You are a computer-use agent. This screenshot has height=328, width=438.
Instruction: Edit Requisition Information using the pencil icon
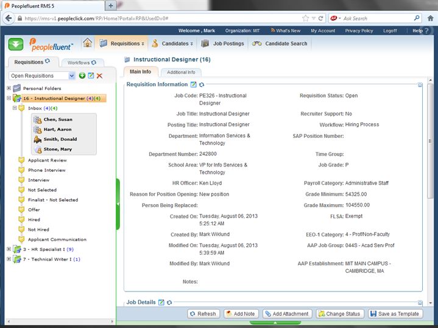pos(194,85)
